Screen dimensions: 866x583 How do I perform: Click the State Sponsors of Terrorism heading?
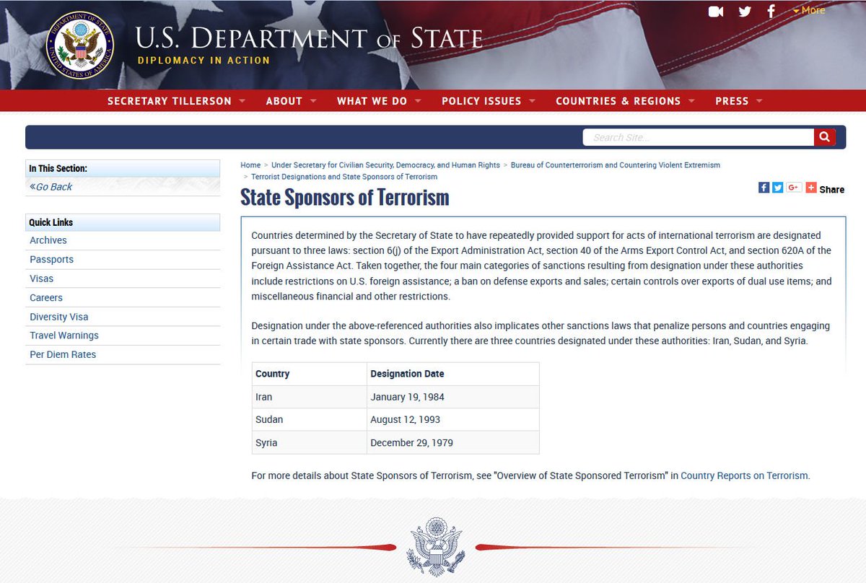coord(344,197)
